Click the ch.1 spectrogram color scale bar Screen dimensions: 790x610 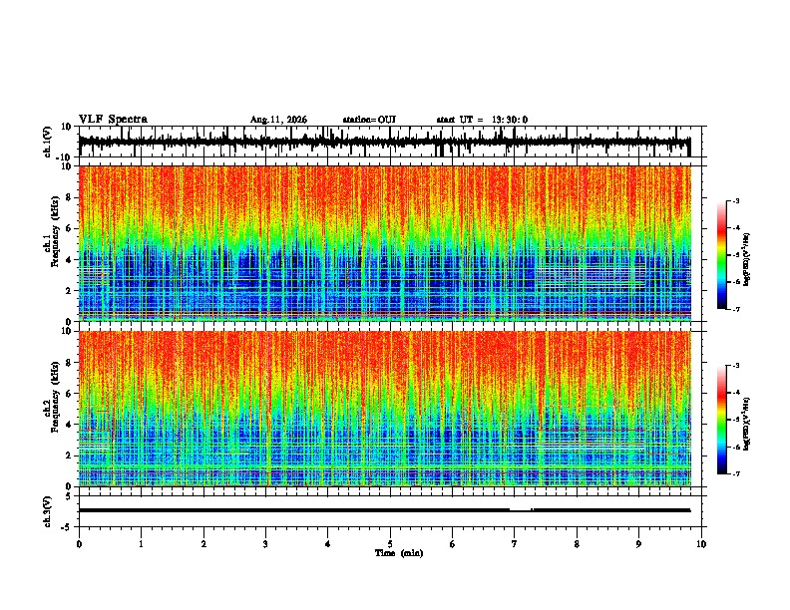pos(721,255)
